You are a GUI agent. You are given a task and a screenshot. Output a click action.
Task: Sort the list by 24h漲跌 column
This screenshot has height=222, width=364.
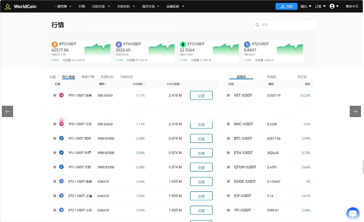(139, 84)
